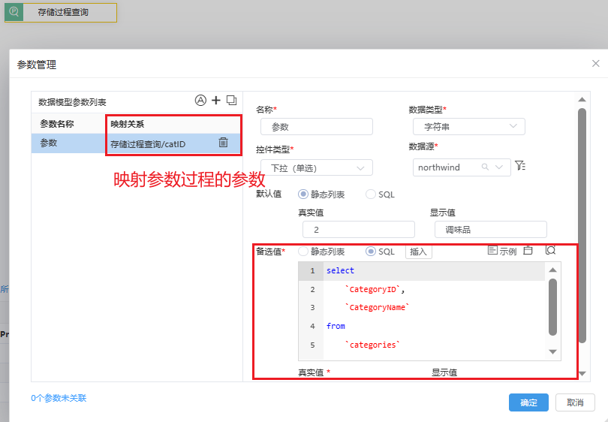Close the 参数管理 dialog
This screenshot has height=422, width=608.
[x=595, y=63]
